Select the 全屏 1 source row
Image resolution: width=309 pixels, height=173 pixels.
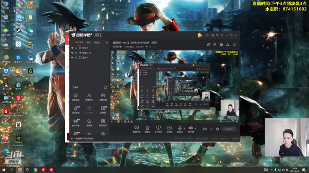point(90,57)
